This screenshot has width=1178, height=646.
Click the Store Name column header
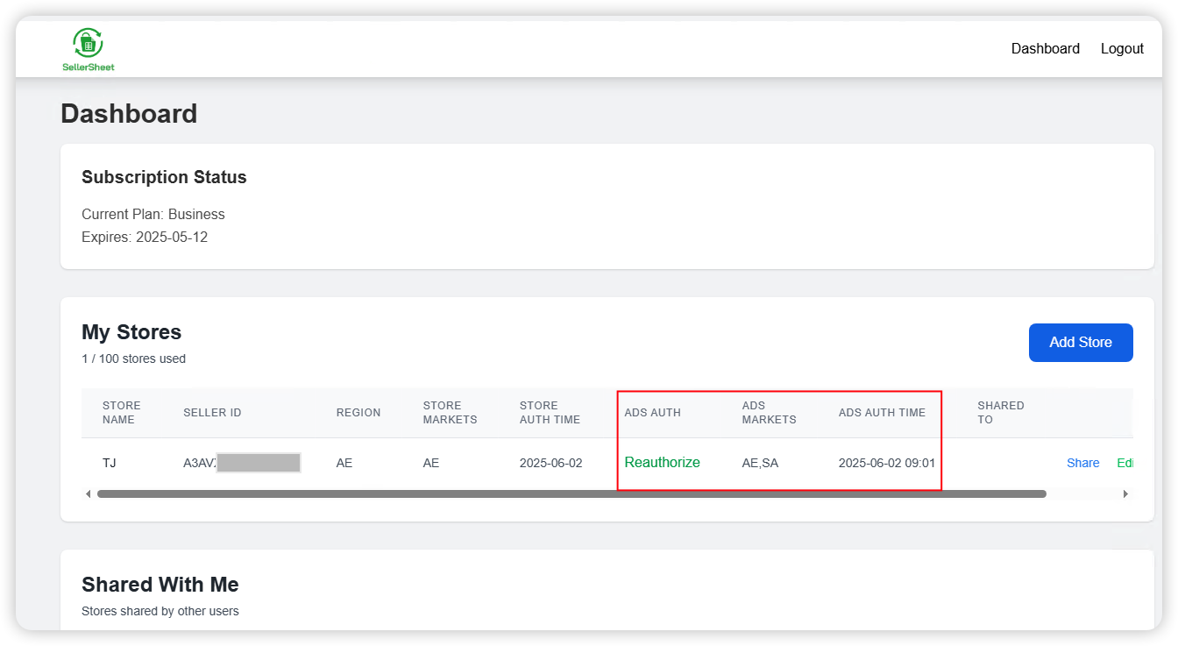[x=121, y=413]
